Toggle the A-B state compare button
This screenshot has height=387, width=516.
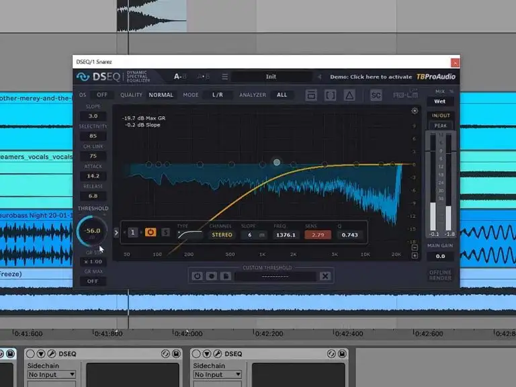click(x=180, y=77)
